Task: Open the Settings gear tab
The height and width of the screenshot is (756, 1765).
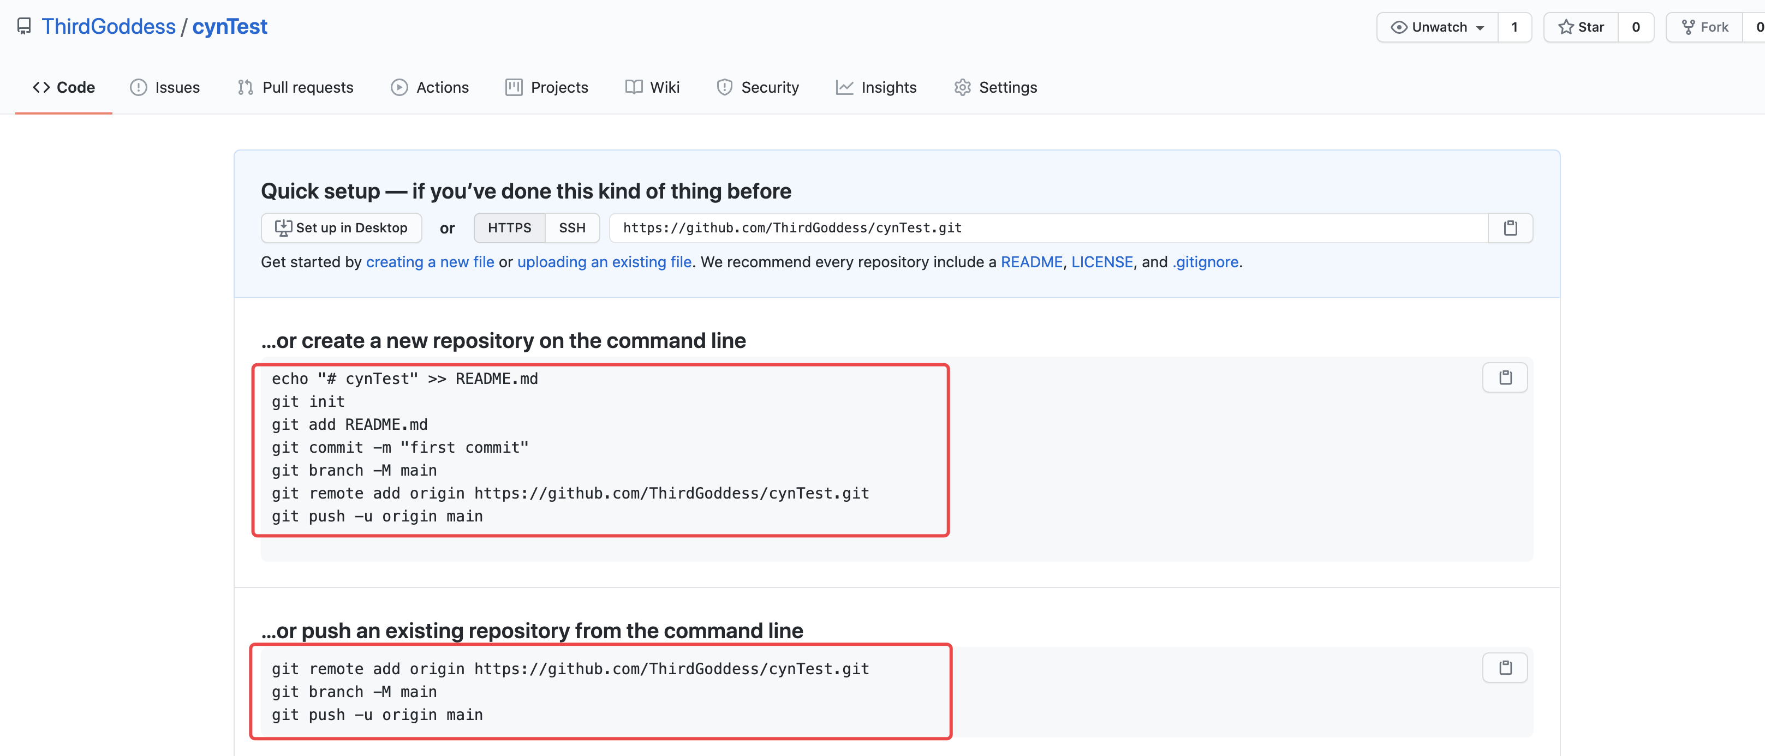Action: tap(995, 88)
